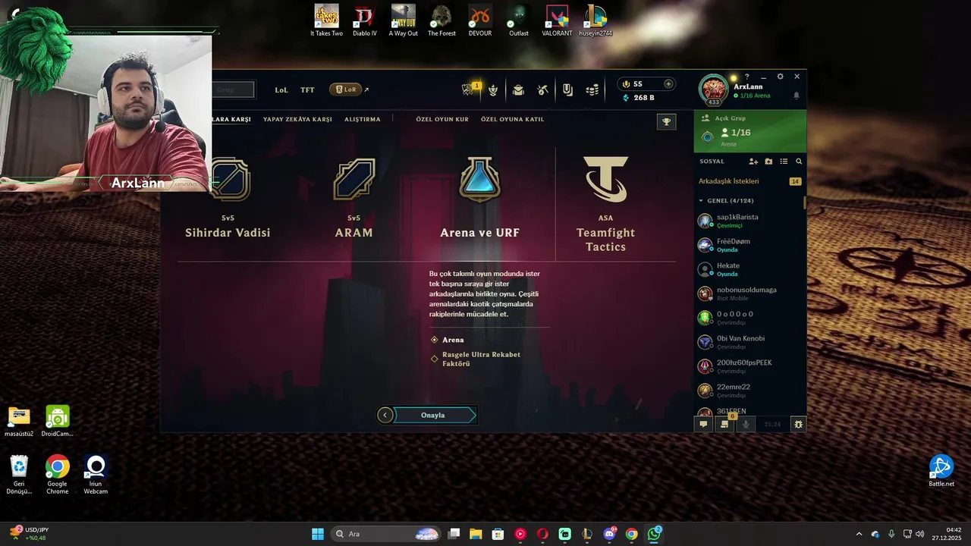Click the friends list scrollbar
This screenshot has width=971, height=546.
(x=805, y=203)
